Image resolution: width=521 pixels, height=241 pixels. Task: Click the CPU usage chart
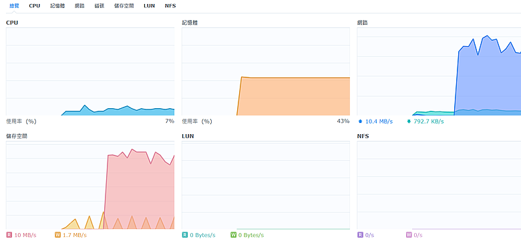(90, 71)
